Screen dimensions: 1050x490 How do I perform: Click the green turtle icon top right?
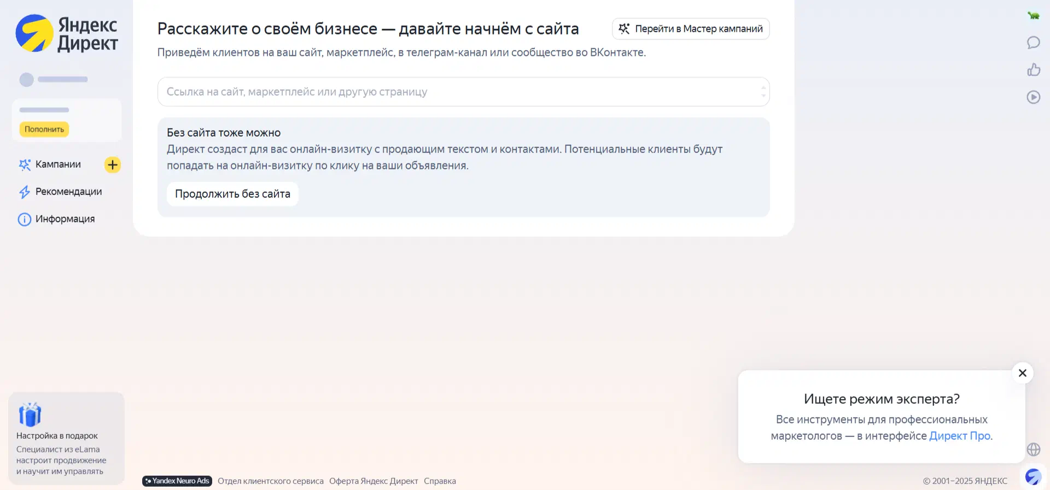pyautogui.click(x=1033, y=15)
